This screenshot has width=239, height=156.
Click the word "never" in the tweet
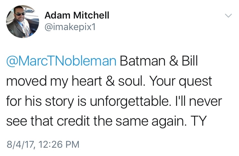coord(207,101)
